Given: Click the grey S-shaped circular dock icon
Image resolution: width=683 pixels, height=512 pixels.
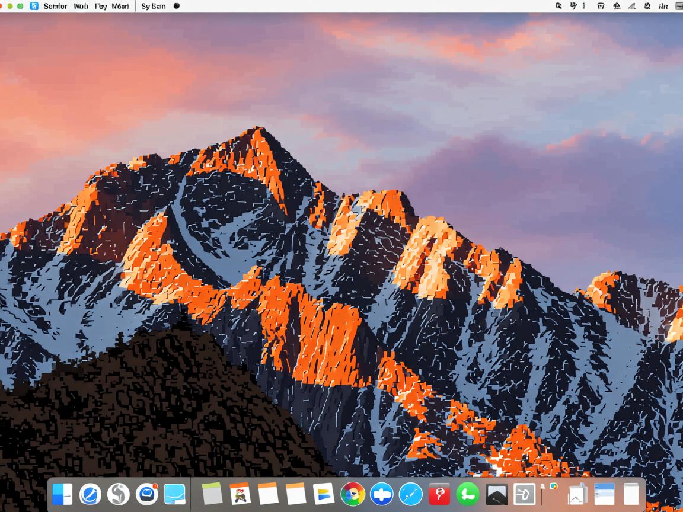Looking at the screenshot, I should [x=118, y=494].
